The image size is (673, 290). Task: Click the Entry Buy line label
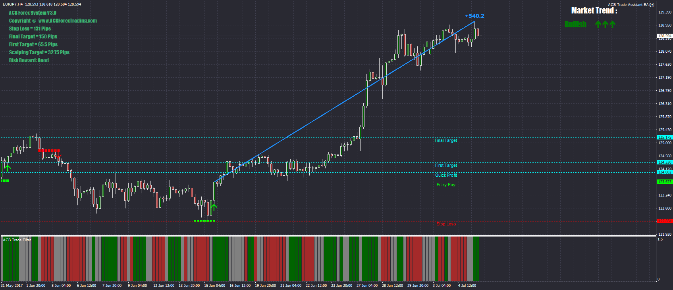coord(446,185)
